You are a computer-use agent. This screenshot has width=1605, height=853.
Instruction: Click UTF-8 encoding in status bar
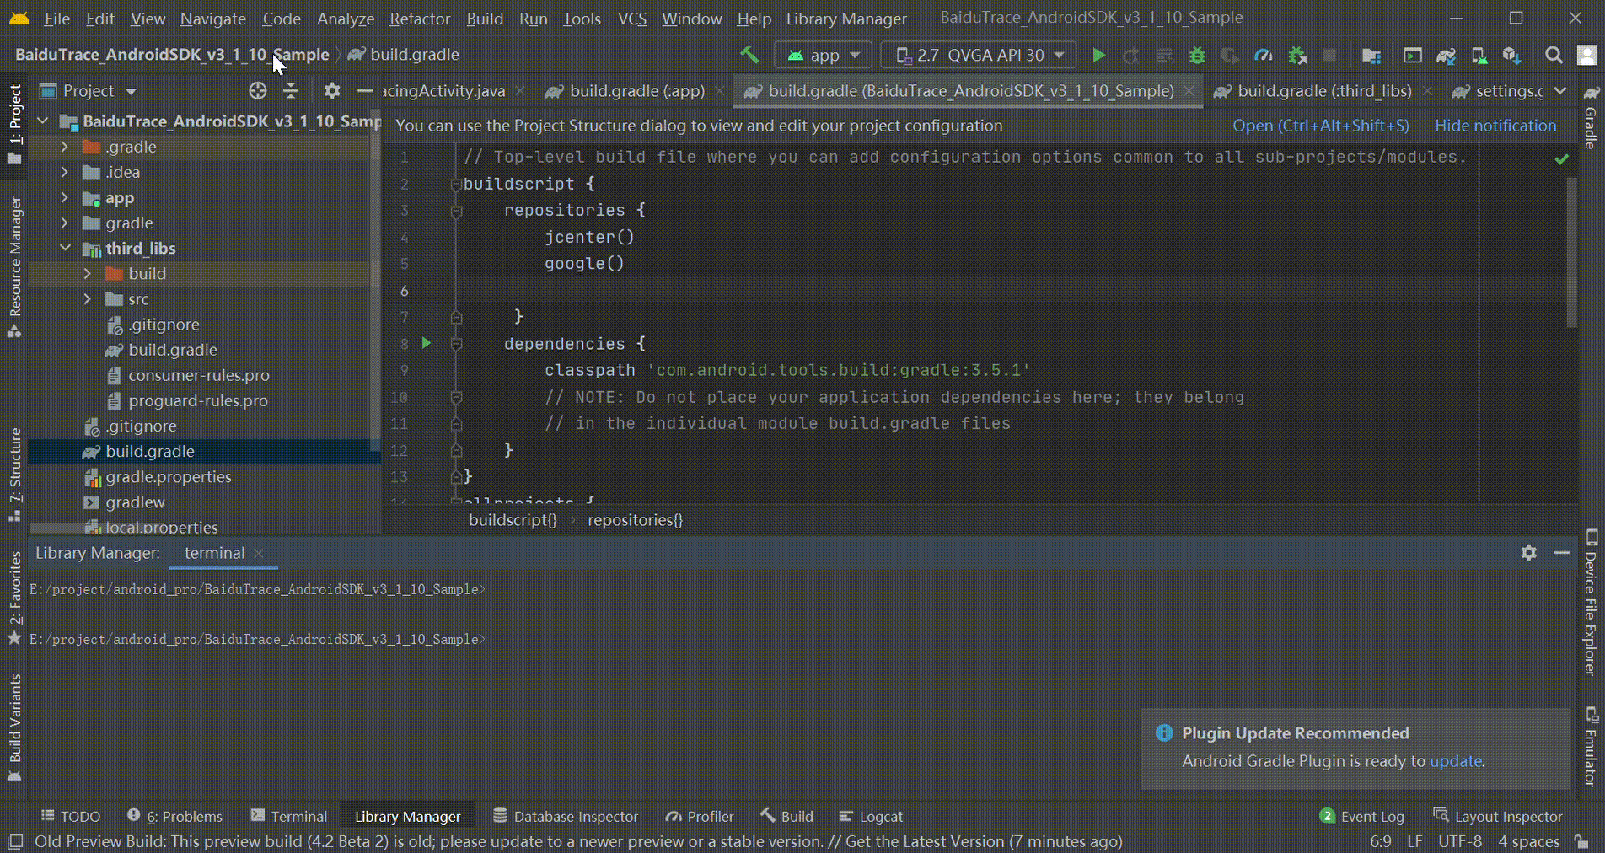(1460, 841)
